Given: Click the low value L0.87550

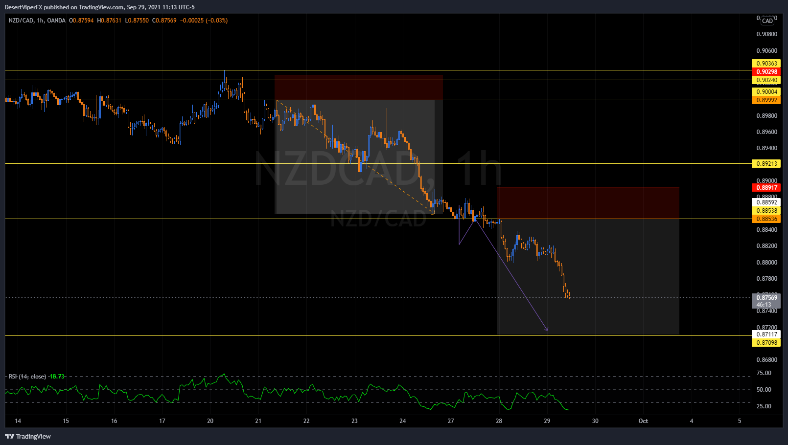Looking at the screenshot, I should click(x=137, y=21).
